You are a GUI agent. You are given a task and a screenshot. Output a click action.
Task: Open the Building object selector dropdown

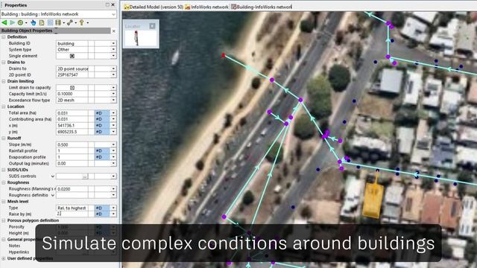click(113, 14)
